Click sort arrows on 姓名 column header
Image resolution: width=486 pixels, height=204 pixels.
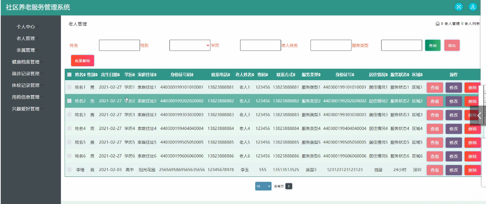(x=85, y=75)
